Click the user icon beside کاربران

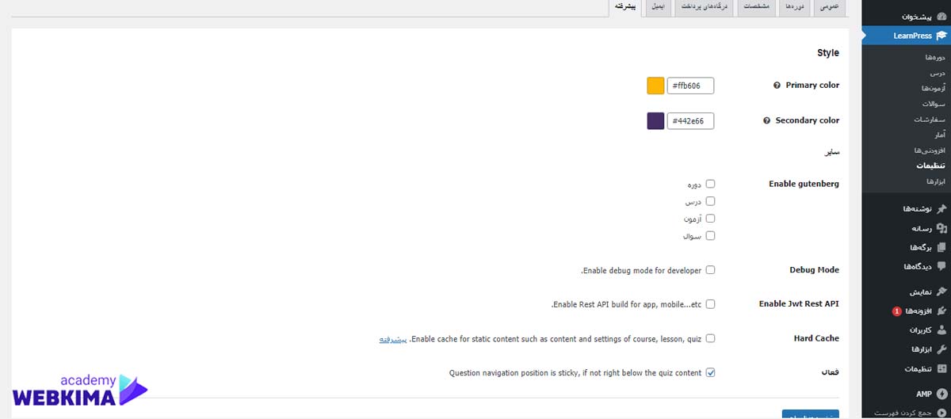coord(941,329)
